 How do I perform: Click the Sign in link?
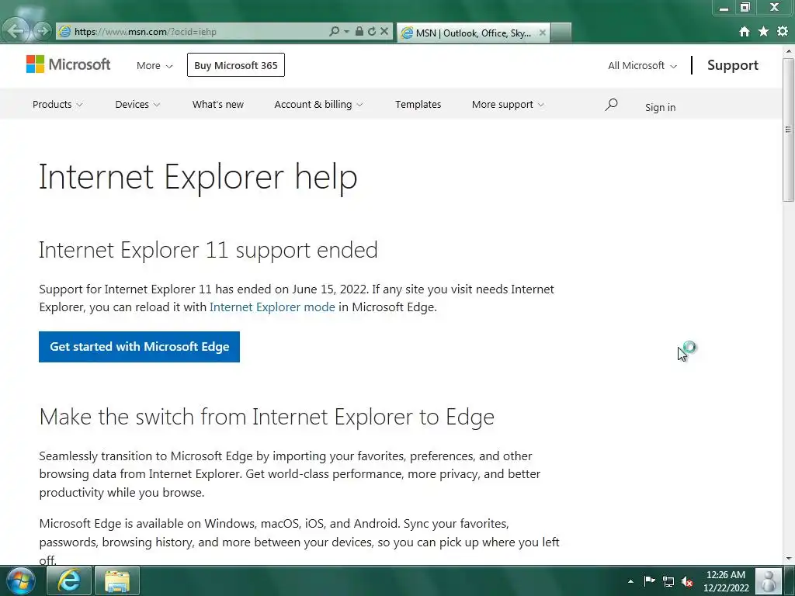[660, 107]
